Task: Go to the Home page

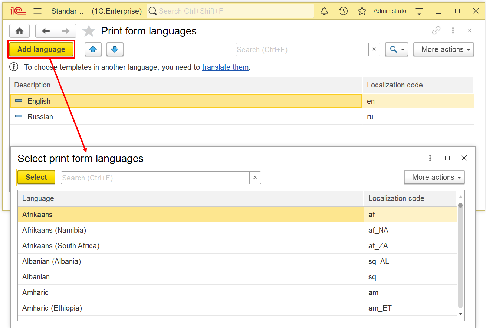Action: (x=19, y=31)
